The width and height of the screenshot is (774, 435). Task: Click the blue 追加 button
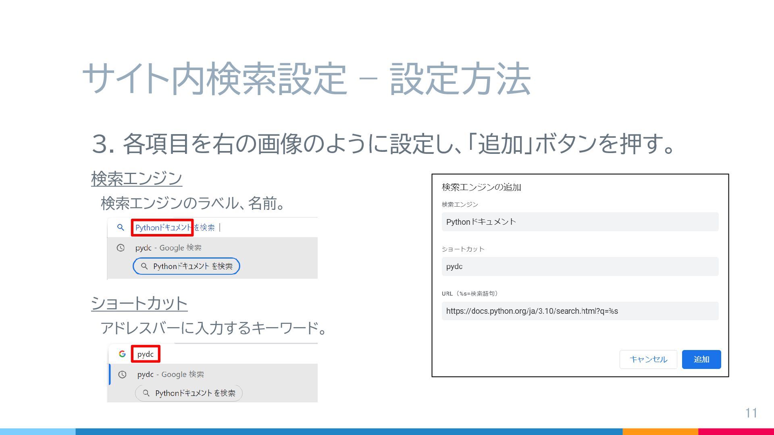click(x=701, y=359)
